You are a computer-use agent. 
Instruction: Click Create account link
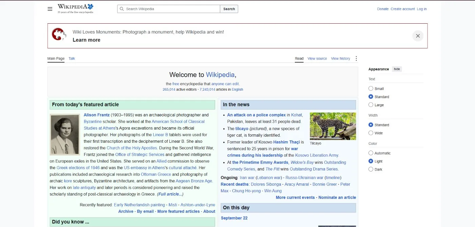(402, 9)
